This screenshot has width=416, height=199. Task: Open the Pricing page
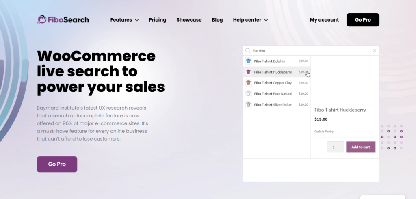tap(157, 20)
